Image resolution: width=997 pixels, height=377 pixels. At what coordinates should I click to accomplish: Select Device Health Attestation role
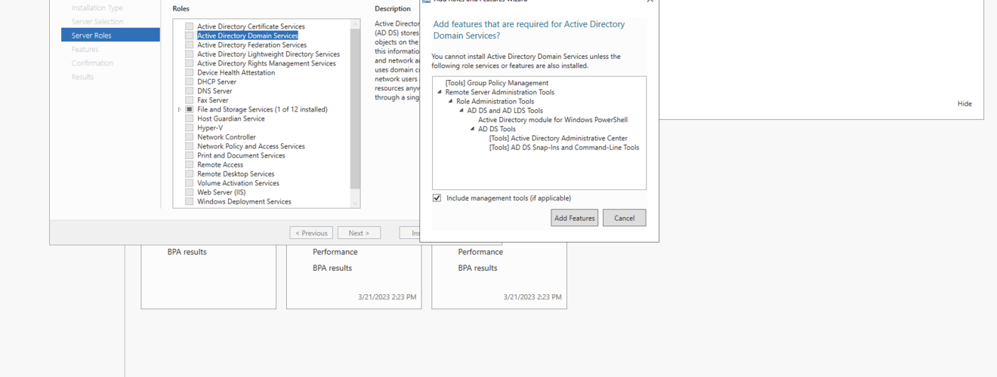[x=236, y=72]
